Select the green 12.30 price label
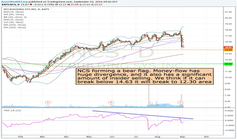This screenshot has width=237, height=139. point(228,64)
